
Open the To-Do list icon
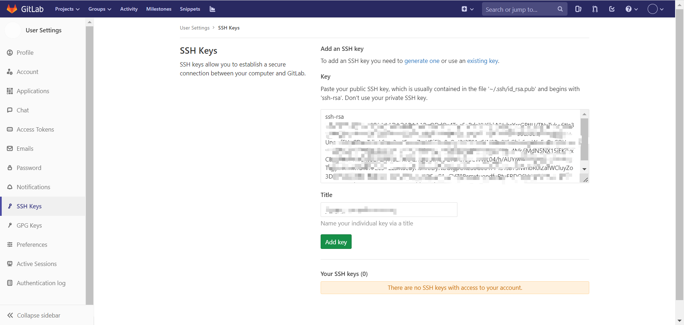(x=612, y=9)
